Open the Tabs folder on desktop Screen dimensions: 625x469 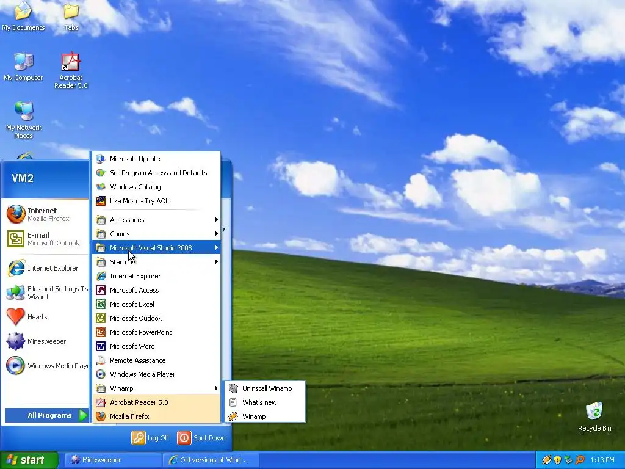point(71,16)
